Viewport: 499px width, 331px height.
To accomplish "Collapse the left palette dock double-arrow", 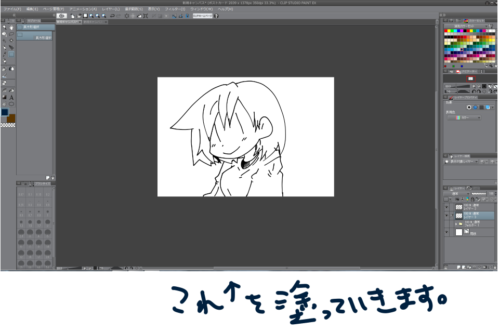I will tap(14, 15).
